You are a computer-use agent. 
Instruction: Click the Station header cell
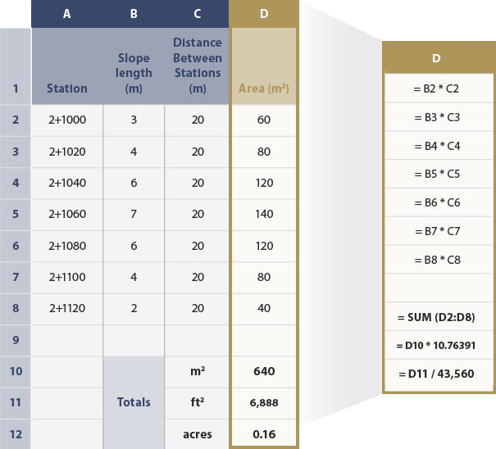67,66
